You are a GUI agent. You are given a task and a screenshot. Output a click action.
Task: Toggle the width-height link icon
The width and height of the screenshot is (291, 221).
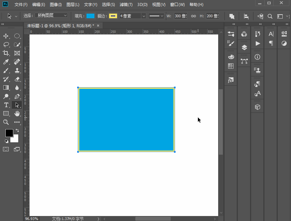tap(194, 16)
